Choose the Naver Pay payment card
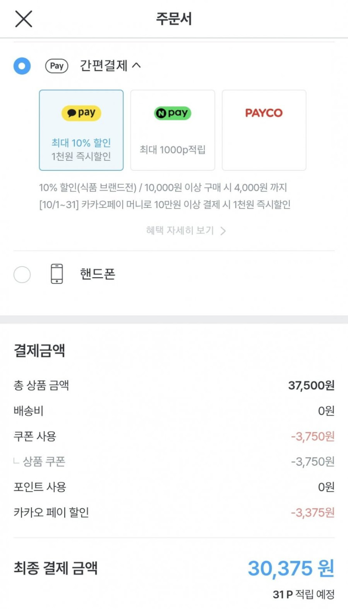Screen dimensions: 348x609 pos(173,130)
